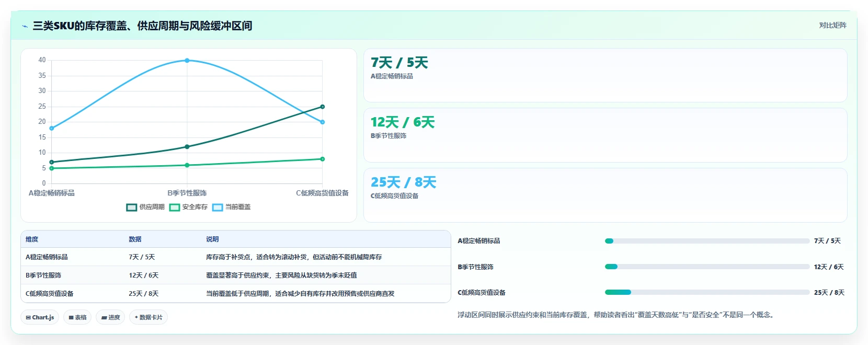
Task: Click the 数据卡片 tag chip
Action: point(149,317)
